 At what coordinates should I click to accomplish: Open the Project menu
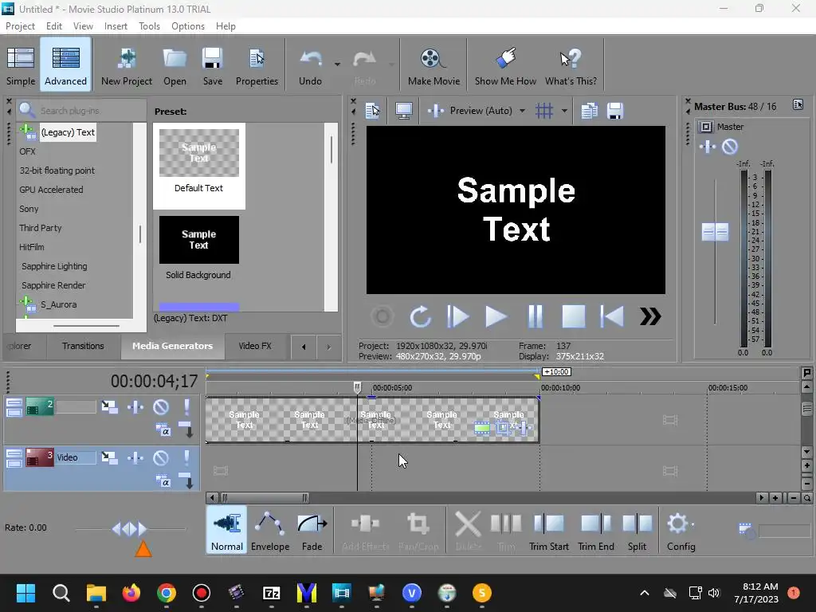click(x=20, y=26)
